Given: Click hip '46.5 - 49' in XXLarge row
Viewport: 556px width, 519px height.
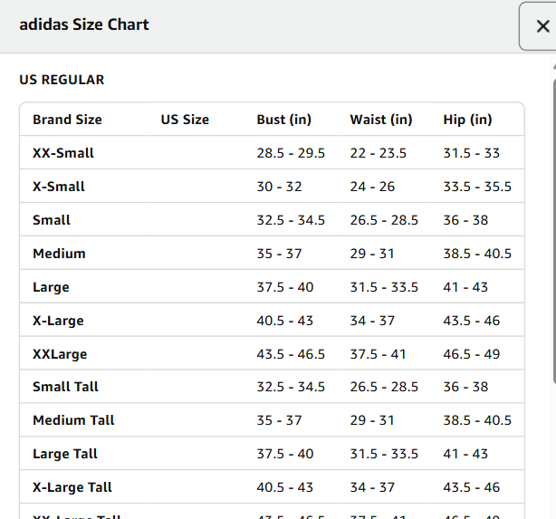Looking at the screenshot, I should click(x=471, y=354).
